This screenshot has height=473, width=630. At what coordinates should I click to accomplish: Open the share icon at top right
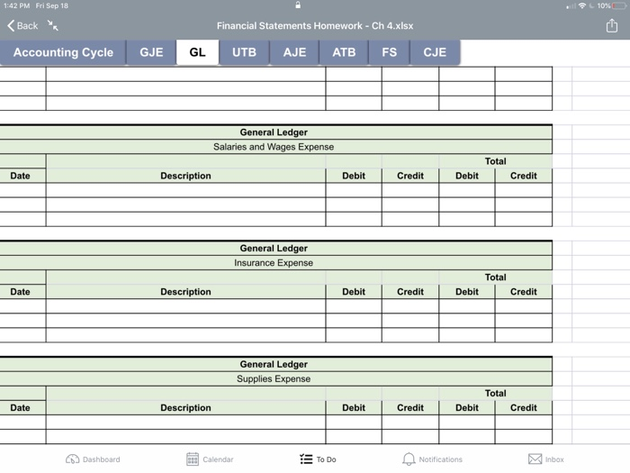pos(611,26)
